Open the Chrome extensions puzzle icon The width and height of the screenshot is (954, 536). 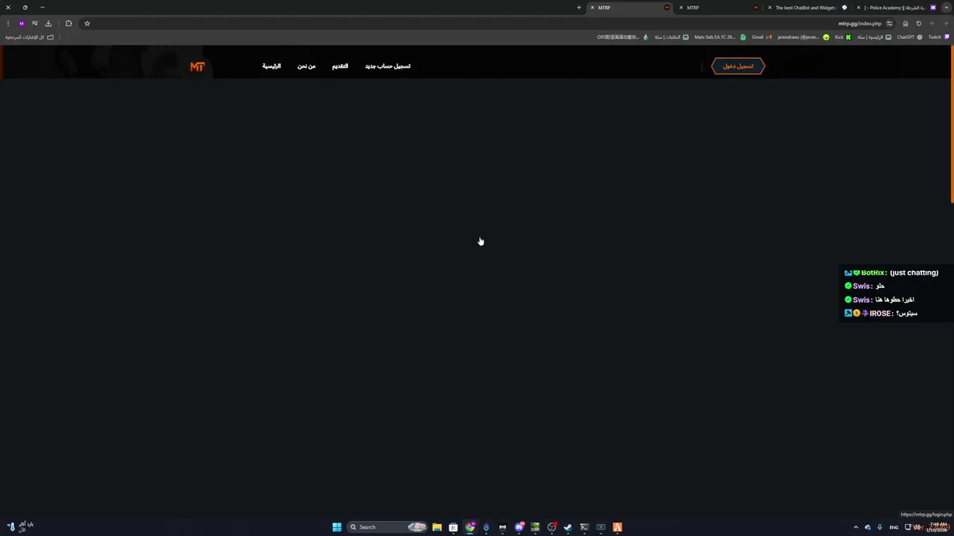click(x=69, y=23)
